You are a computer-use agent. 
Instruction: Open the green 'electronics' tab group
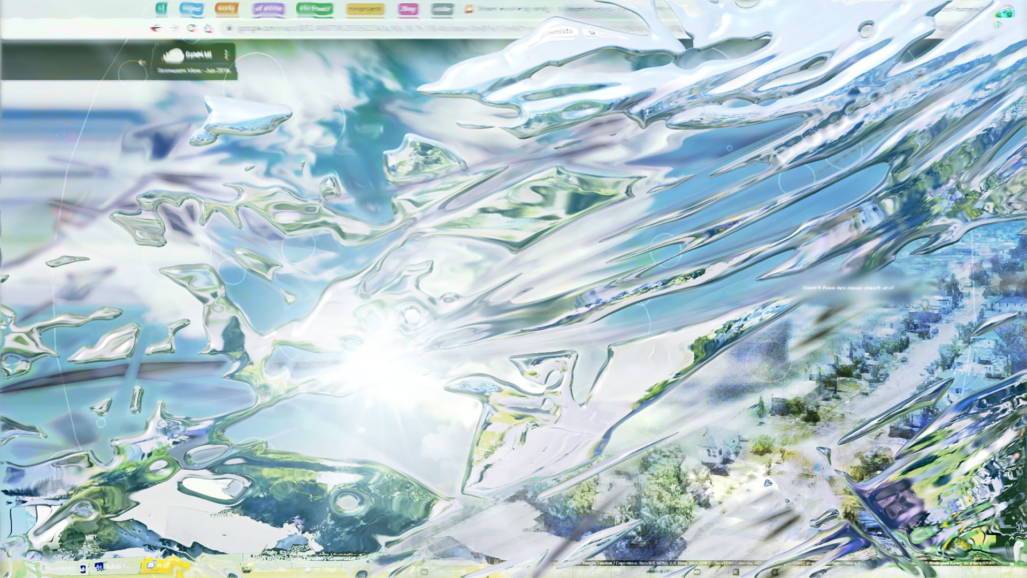pyautogui.click(x=315, y=9)
